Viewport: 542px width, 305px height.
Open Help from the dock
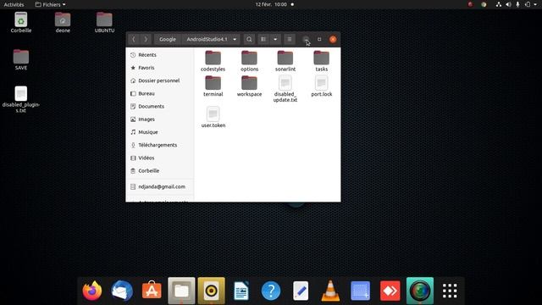[271, 291]
